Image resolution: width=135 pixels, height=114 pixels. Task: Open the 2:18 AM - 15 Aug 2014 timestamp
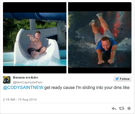(x=20, y=99)
